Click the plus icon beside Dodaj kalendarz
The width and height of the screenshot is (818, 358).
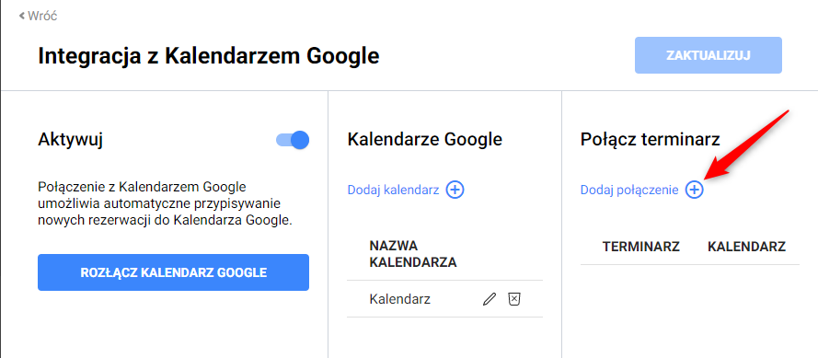(455, 190)
